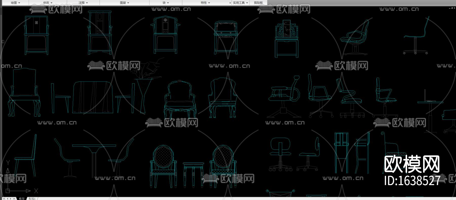Expand the 注释 ribbon panel

(x=83, y=3)
